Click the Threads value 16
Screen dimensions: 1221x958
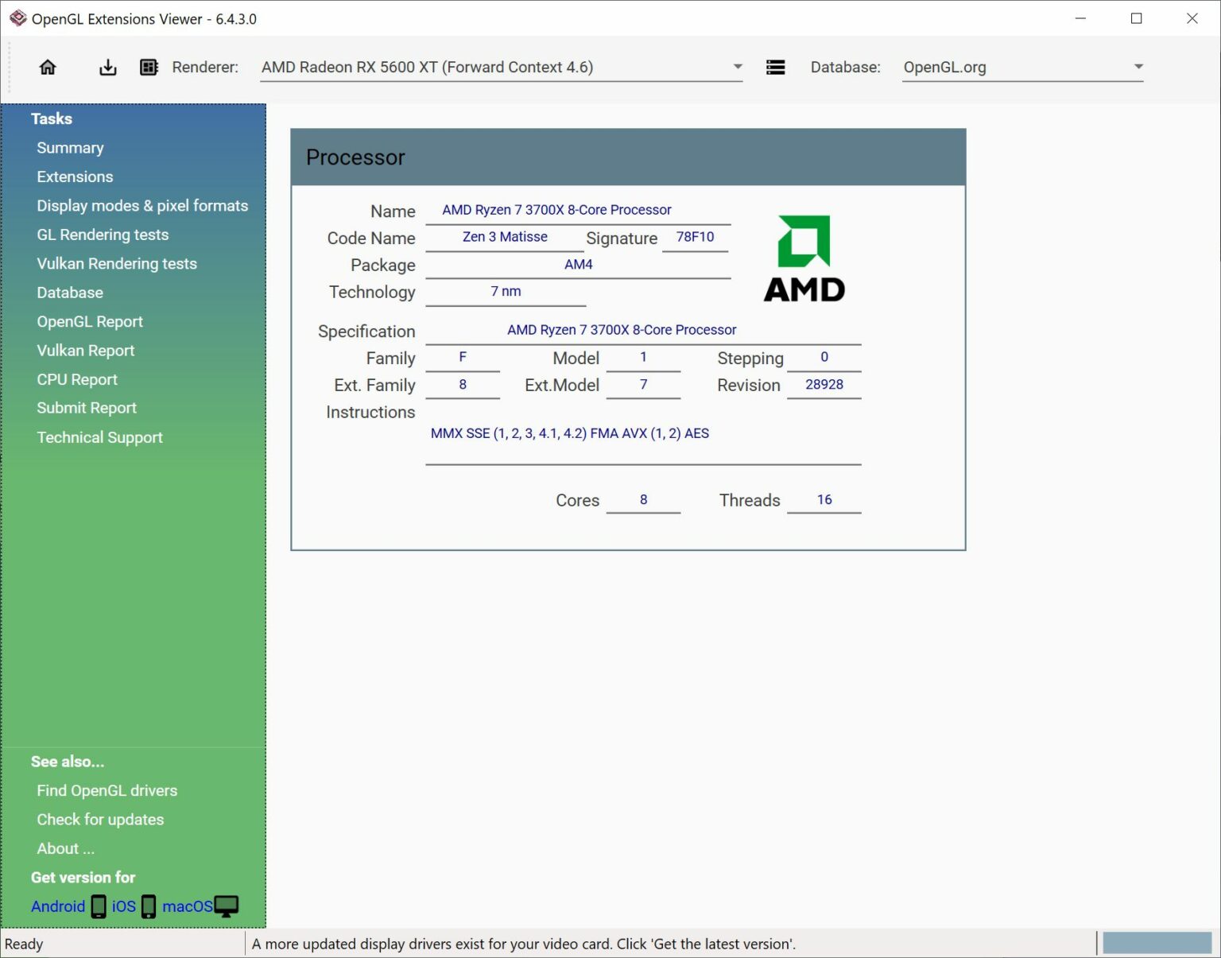coord(824,500)
